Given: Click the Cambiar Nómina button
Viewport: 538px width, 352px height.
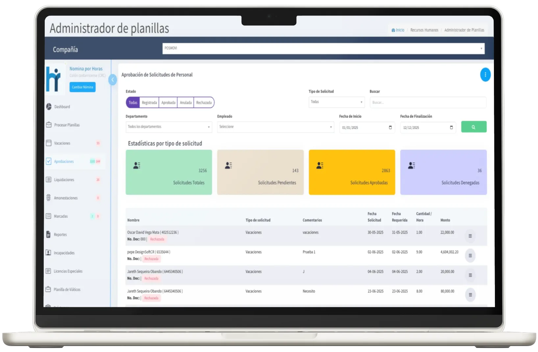Looking at the screenshot, I should coord(83,87).
